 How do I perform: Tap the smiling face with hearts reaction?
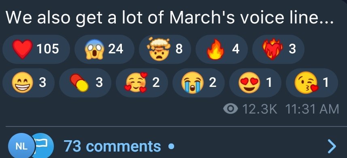click(x=142, y=83)
